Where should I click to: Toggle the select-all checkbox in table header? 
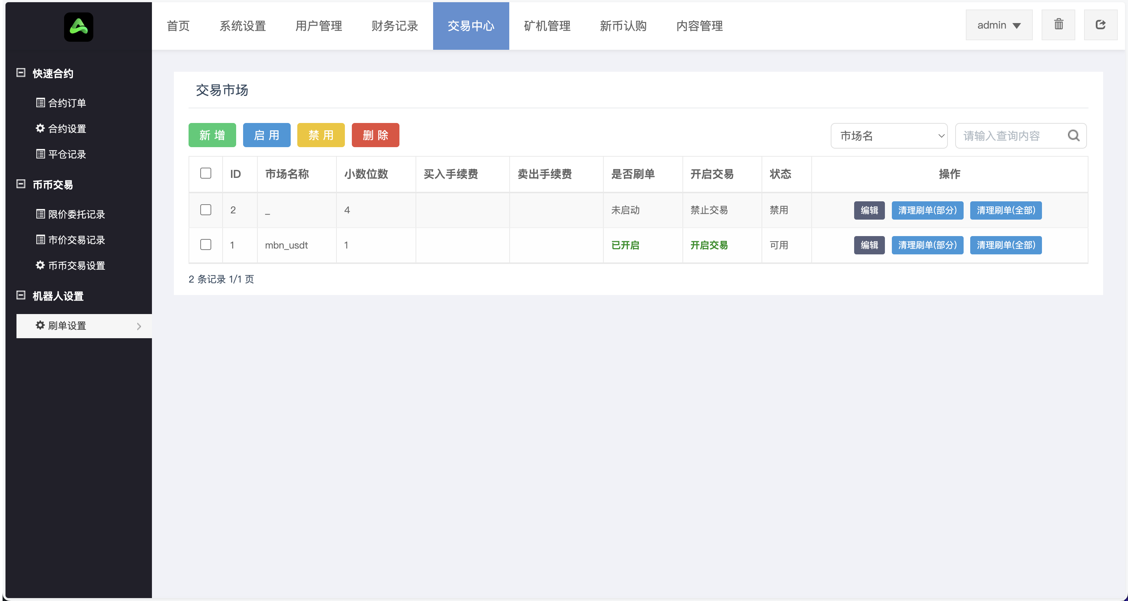(x=205, y=173)
